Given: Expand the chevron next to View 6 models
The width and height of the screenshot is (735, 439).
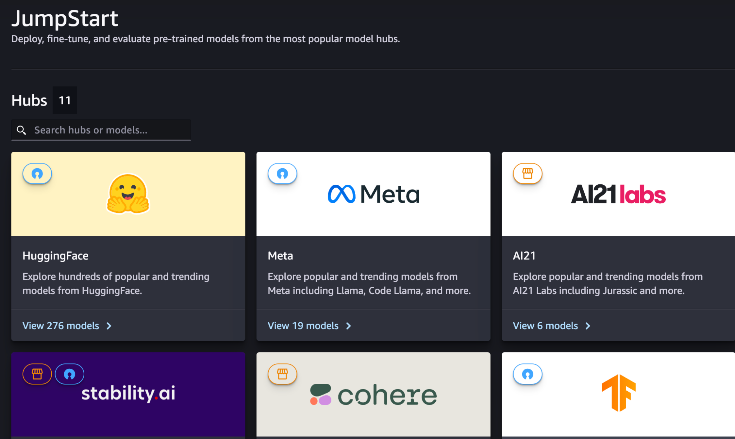Looking at the screenshot, I should [588, 326].
